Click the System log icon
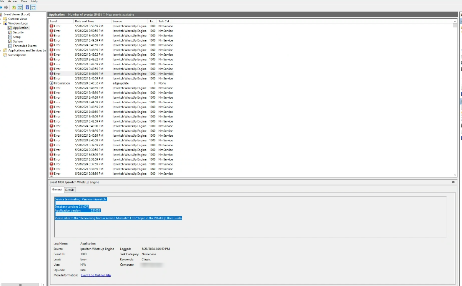Viewport: 462px width, 286px height. click(10, 41)
